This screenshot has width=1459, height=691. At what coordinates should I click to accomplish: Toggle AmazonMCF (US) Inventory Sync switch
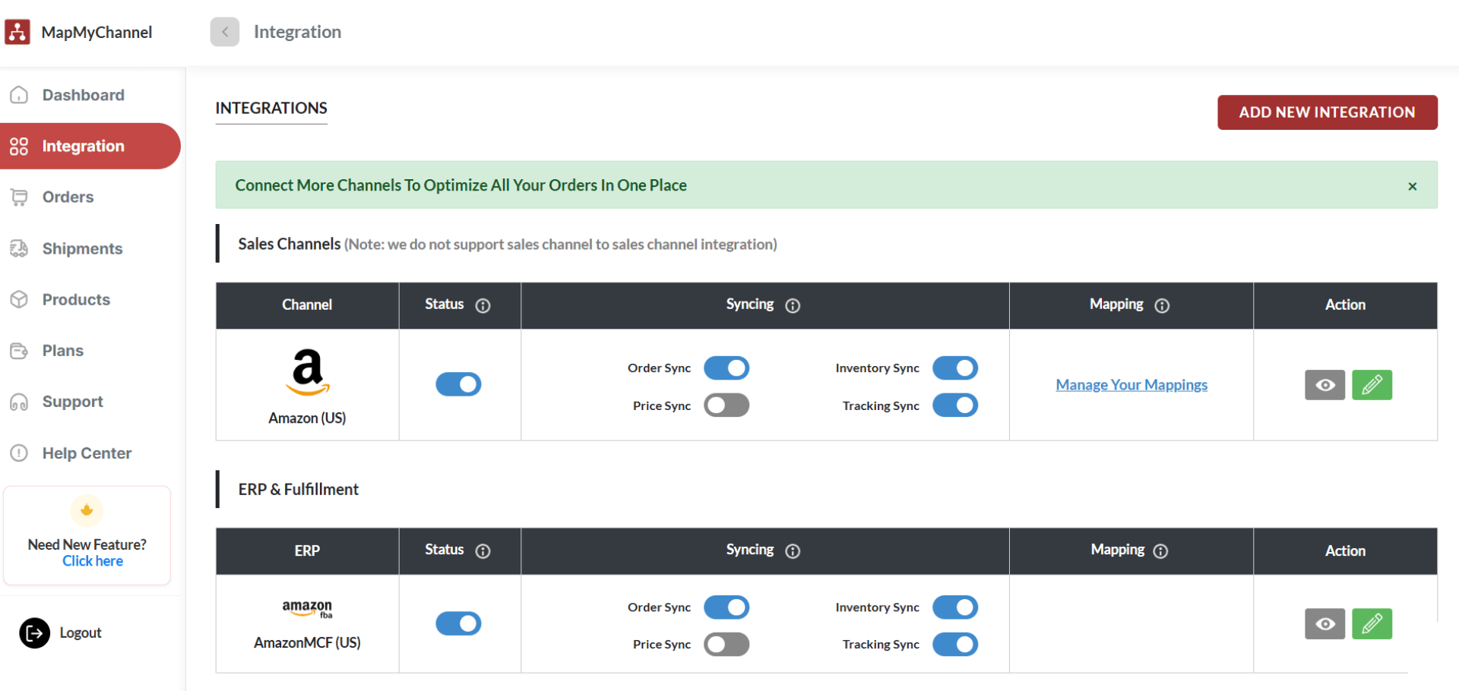click(955, 607)
